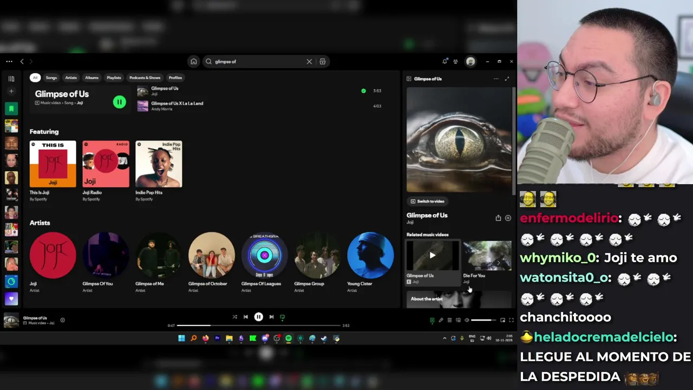Viewport: 693px width, 390px height.
Task: Open the Glimpse of Me artist
Action: tap(159, 263)
